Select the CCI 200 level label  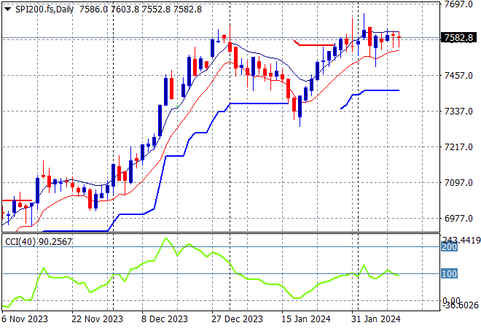click(449, 246)
